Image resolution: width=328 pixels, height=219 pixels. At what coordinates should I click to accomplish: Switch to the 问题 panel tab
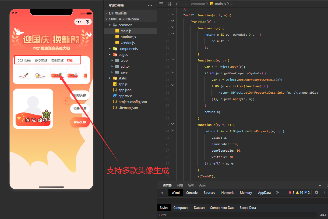coord(180,185)
